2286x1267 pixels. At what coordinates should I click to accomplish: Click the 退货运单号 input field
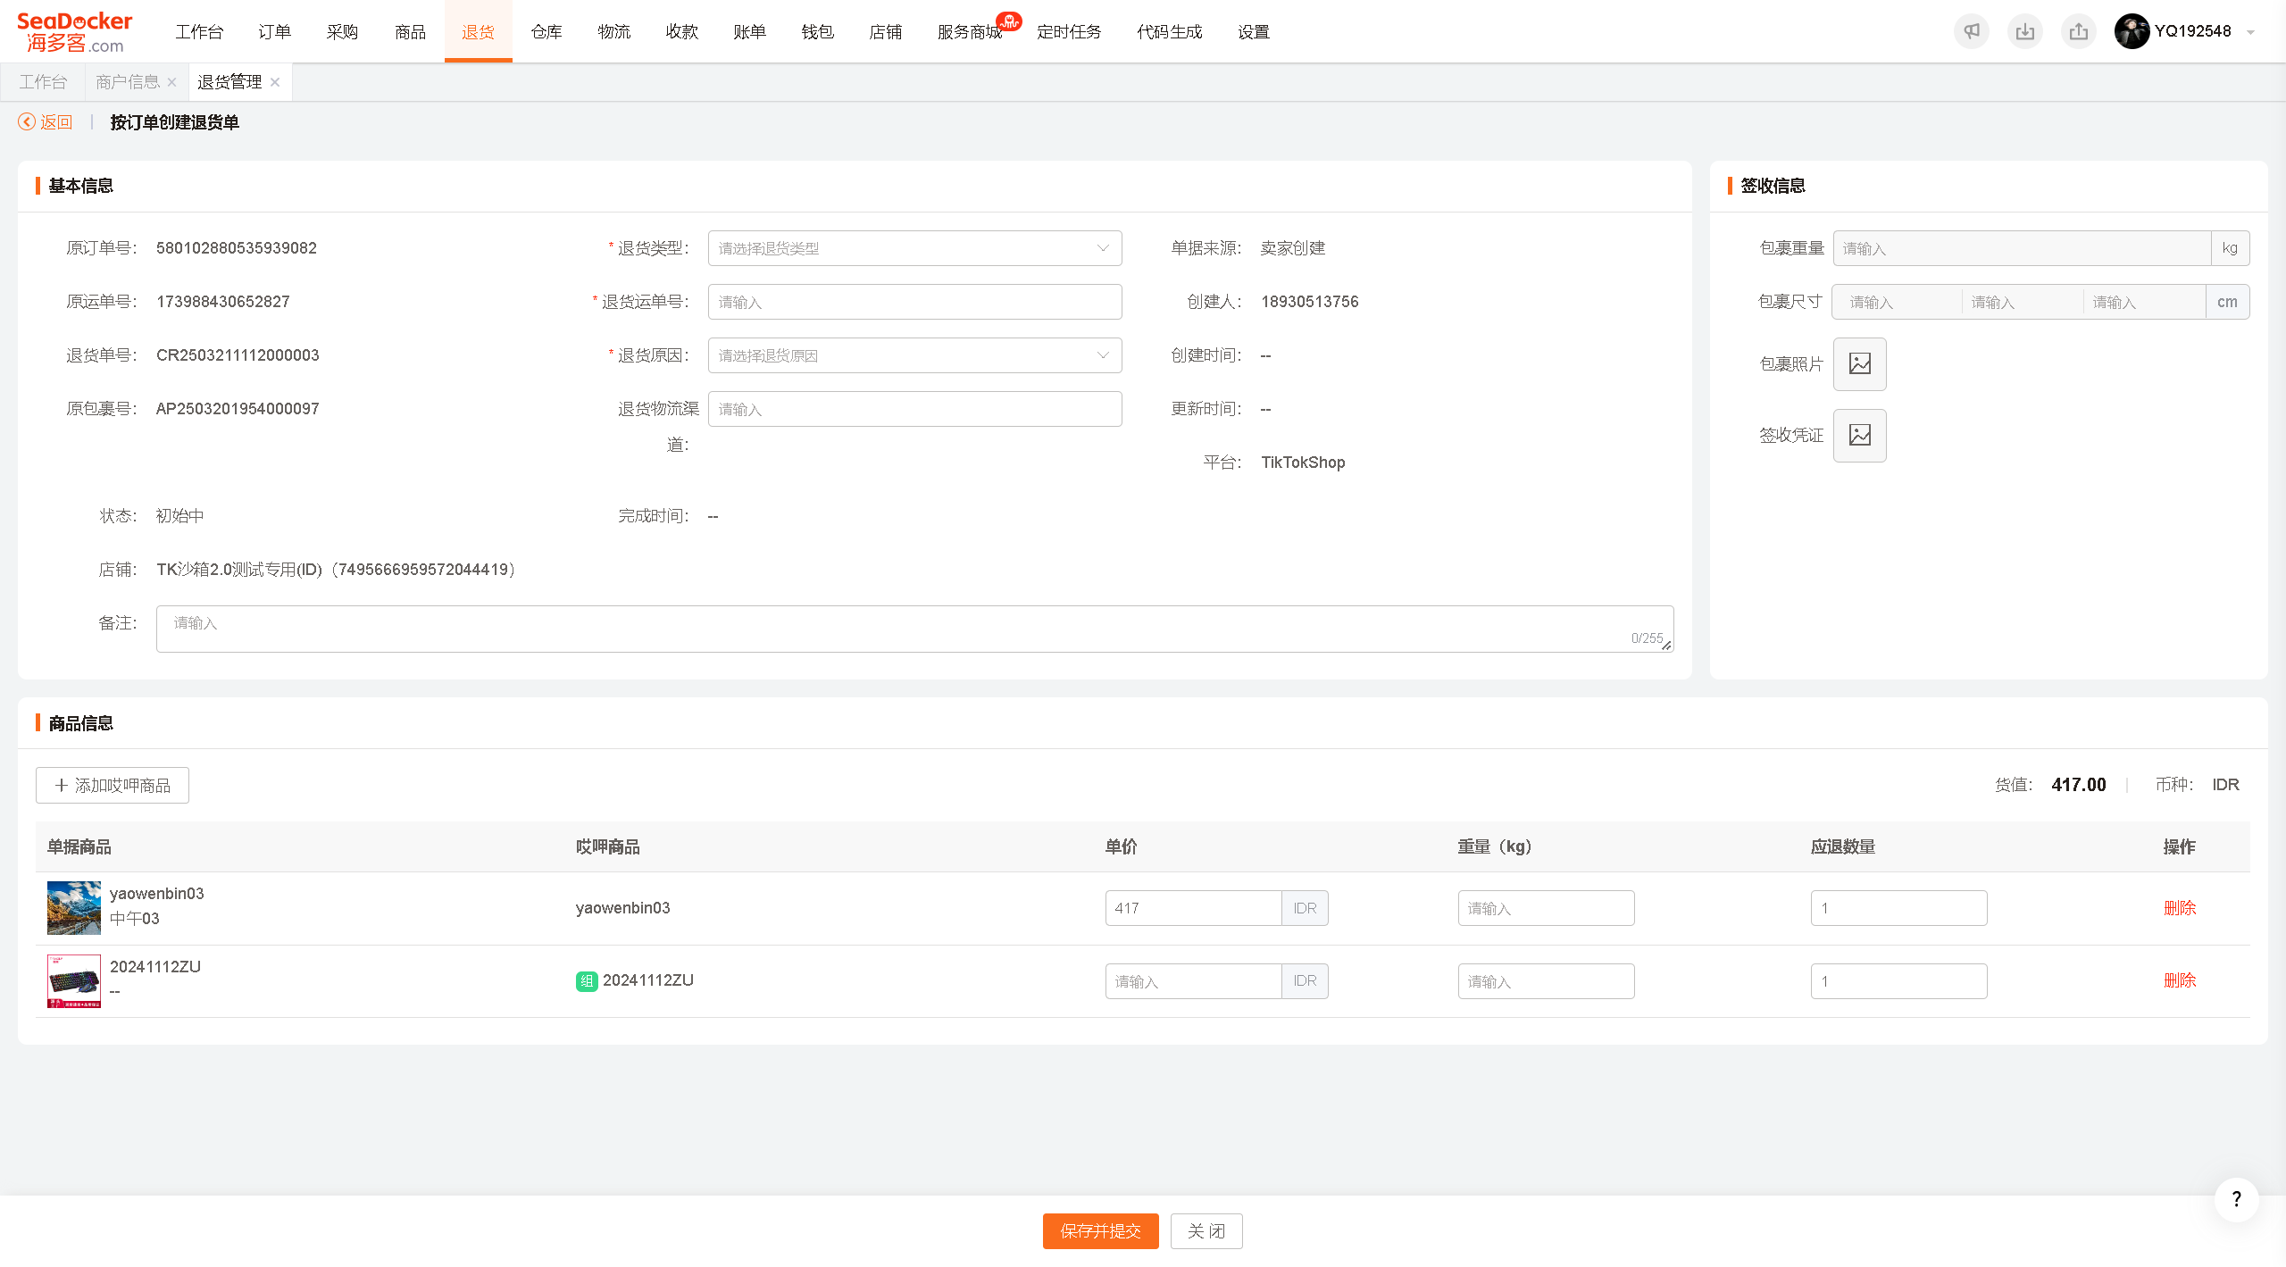coord(914,302)
